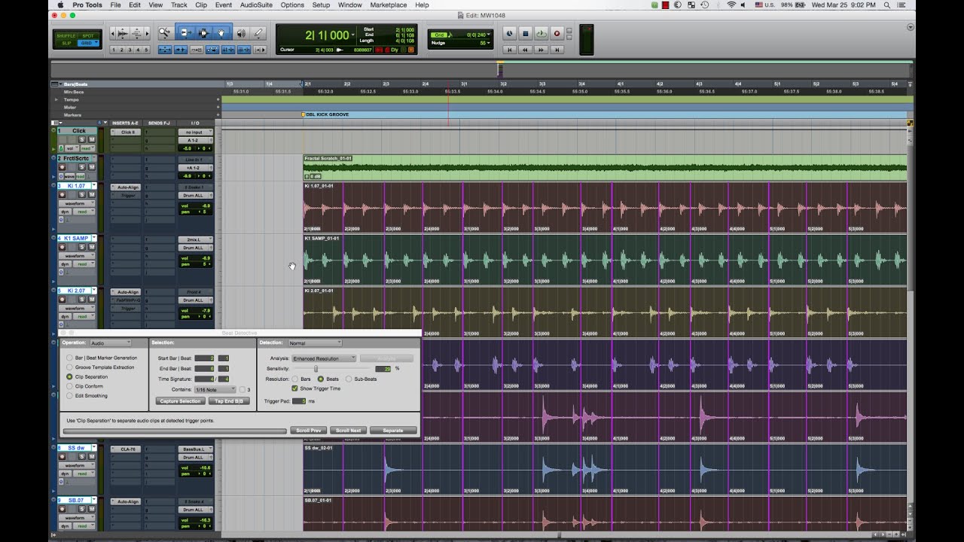Screen dimensions: 964x542
Task: Select the Sub-Beats resolution radio button
Action: click(349, 379)
